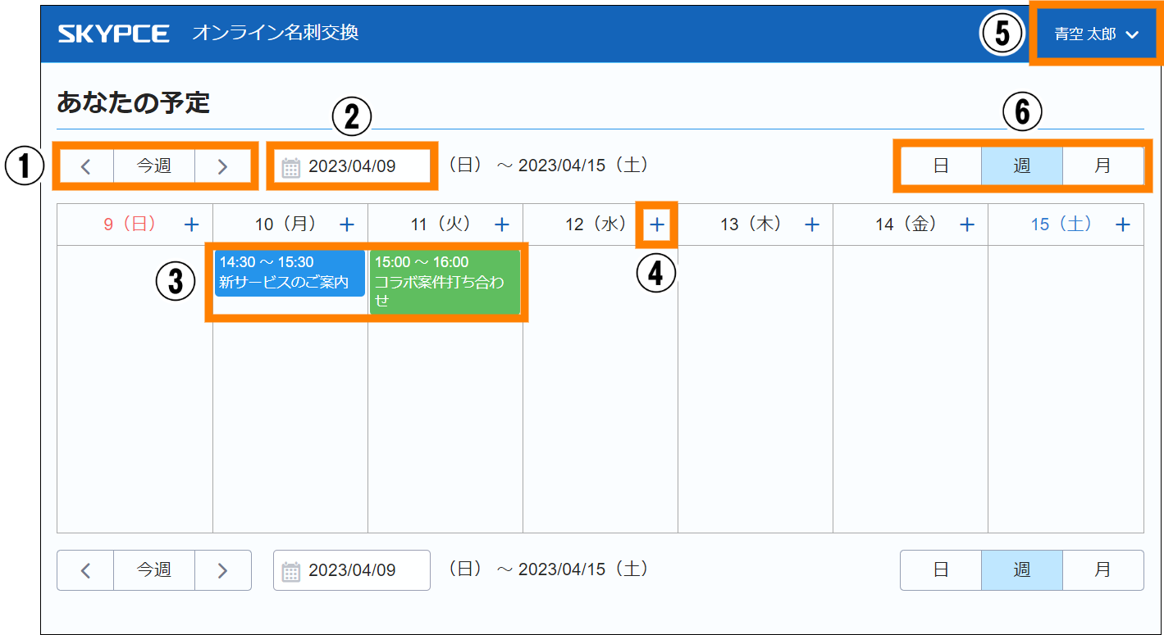Click the plus icon for Wednesday the 12th
The width and height of the screenshot is (1164, 635).
pyautogui.click(x=657, y=225)
